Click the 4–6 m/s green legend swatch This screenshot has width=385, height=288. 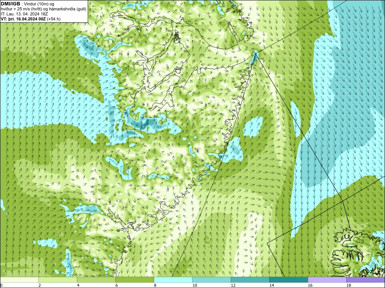tap(96, 280)
